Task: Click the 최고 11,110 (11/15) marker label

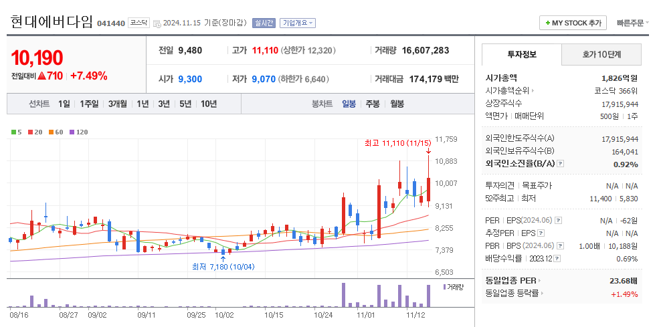Action: (397, 143)
